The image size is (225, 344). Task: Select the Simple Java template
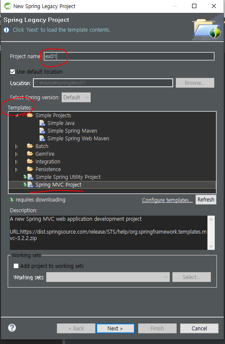(61, 123)
